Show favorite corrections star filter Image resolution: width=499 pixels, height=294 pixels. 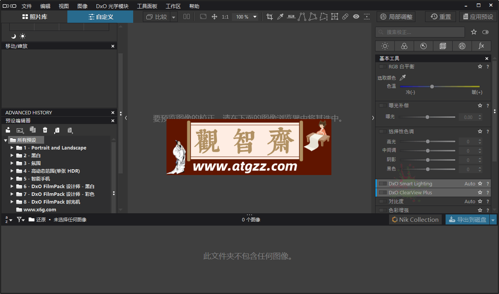(474, 32)
